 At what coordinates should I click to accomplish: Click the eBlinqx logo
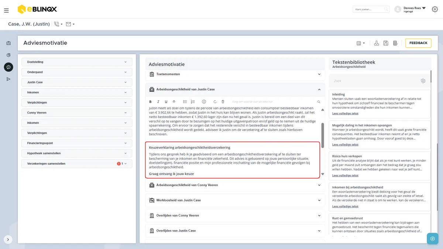(37, 9)
